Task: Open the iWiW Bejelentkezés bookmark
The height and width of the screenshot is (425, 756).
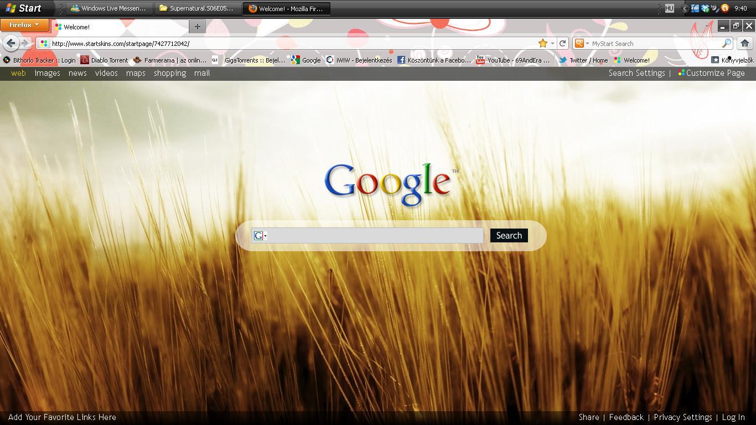Action: pos(359,60)
